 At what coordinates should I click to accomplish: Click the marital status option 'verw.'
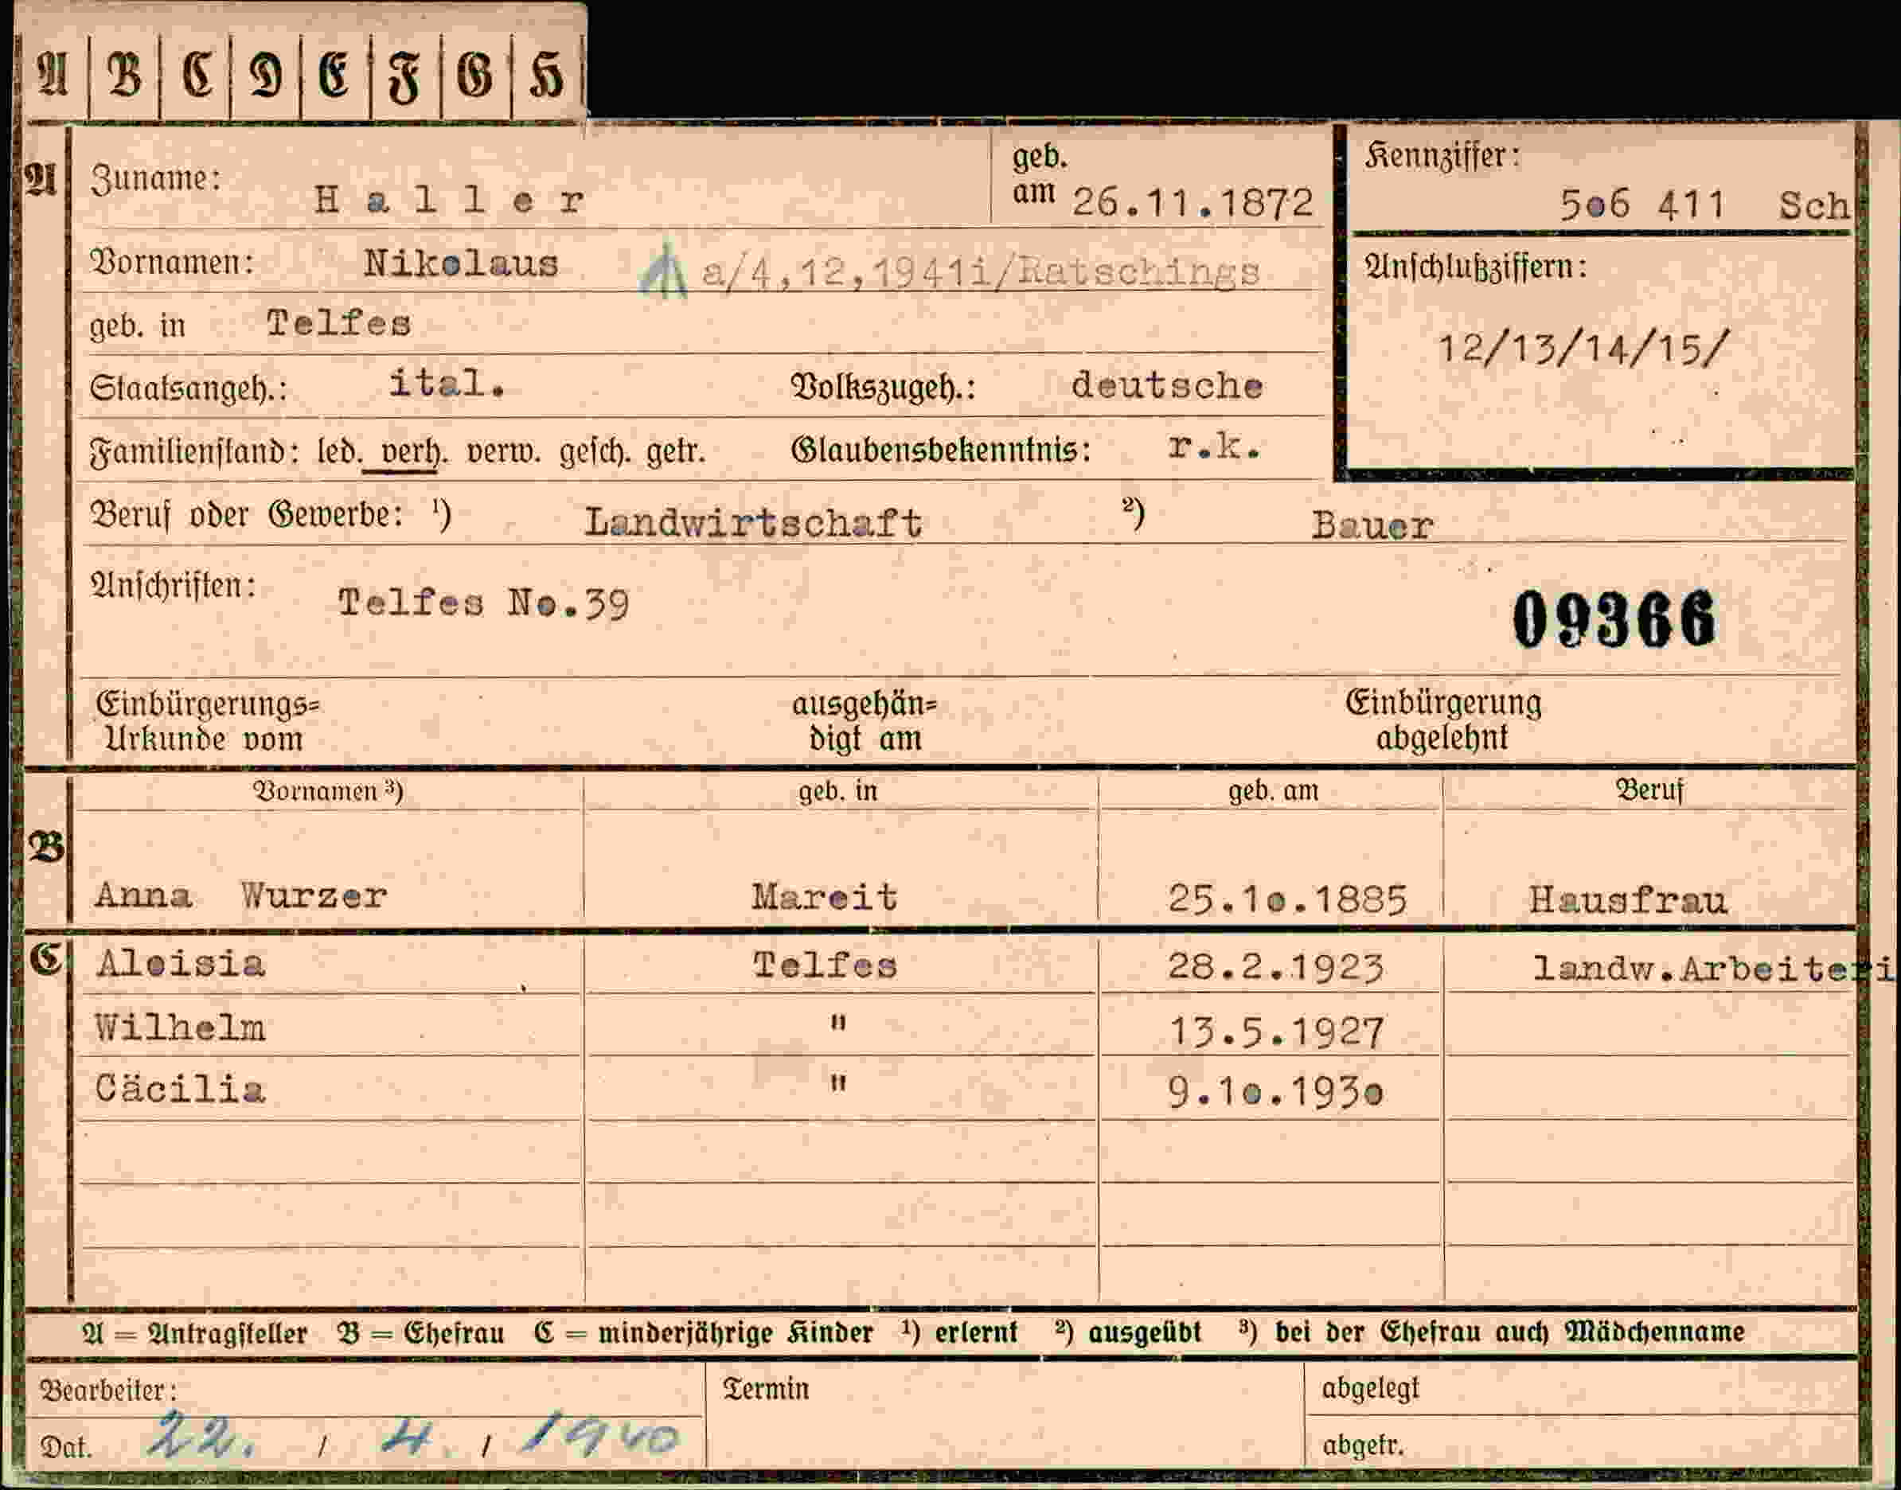click(503, 452)
